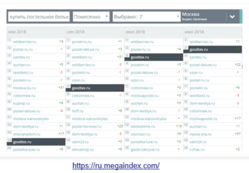Click +17 change next to shtoranadom.ru
The width and height of the screenshot is (249, 173).
61,134
